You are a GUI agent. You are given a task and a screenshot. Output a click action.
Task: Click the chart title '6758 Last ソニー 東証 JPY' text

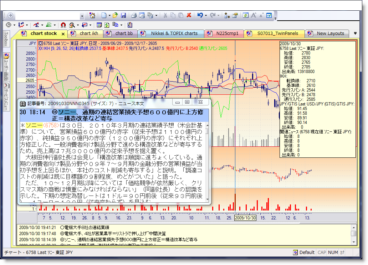coord(65,43)
